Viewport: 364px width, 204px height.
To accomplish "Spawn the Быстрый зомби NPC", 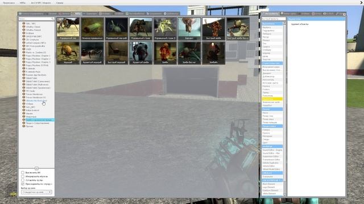I will pyautogui.click(x=214, y=29).
